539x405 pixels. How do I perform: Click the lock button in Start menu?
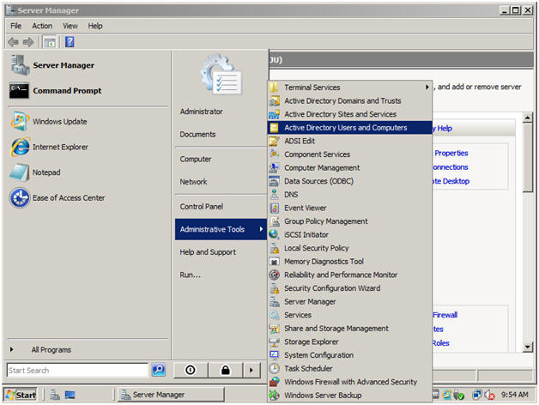226,370
